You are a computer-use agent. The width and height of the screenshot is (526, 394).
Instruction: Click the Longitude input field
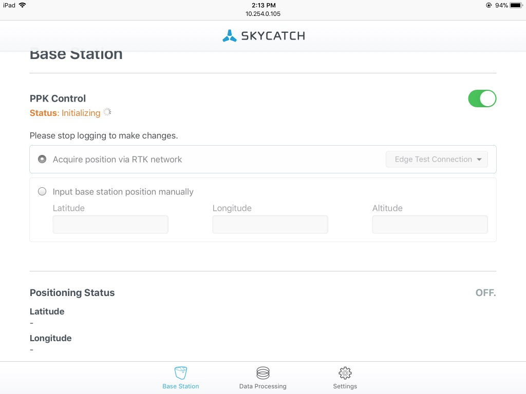[270, 224]
